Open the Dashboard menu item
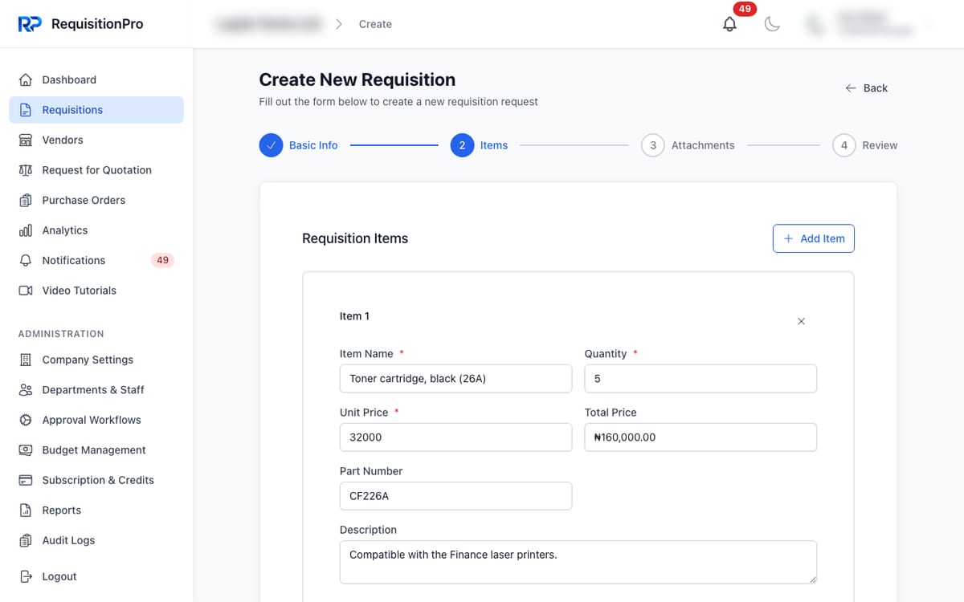The width and height of the screenshot is (964, 602). (x=96, y=80)
